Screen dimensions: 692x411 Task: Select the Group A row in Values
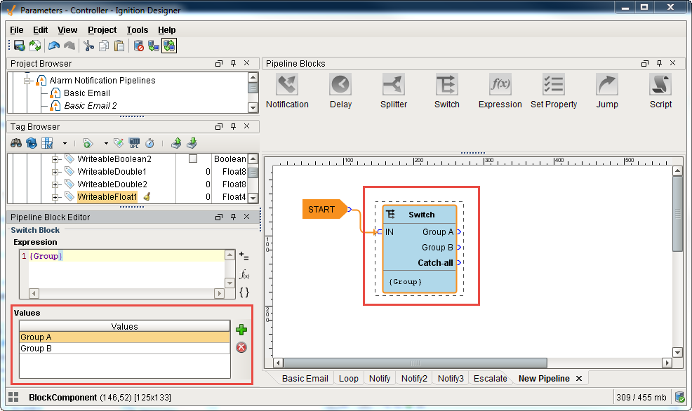point(124,337)
